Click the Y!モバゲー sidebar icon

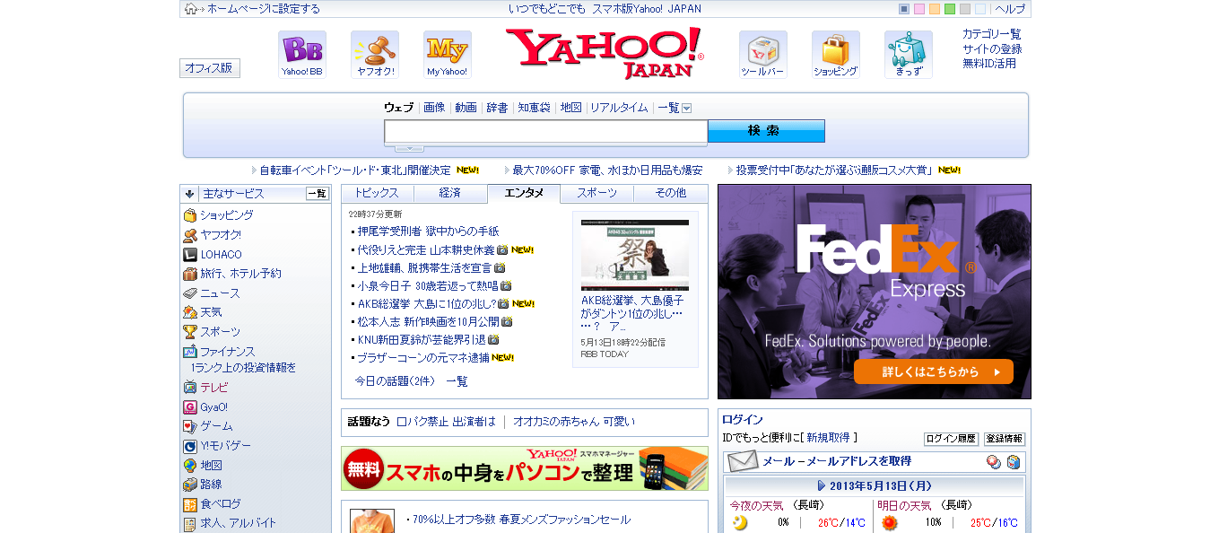tap(190, 446)
